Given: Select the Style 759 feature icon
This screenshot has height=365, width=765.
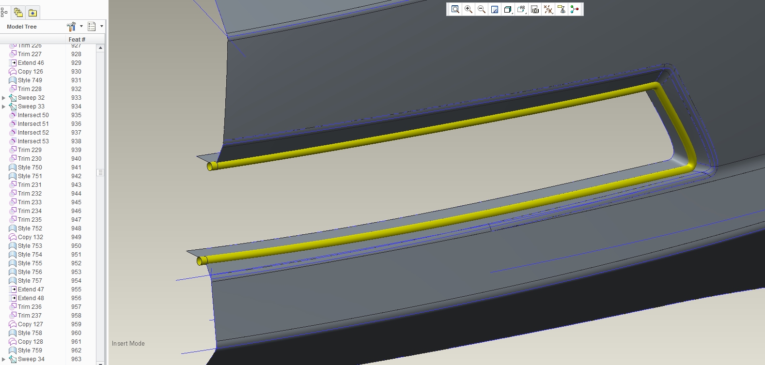Looking at the screenshot, I should coord(13,350).
